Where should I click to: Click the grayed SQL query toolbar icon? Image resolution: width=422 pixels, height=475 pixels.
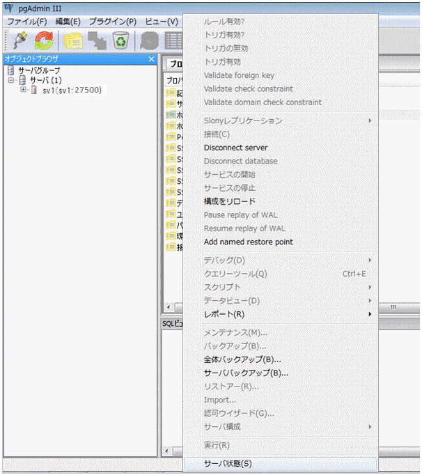tap(149, 40)
